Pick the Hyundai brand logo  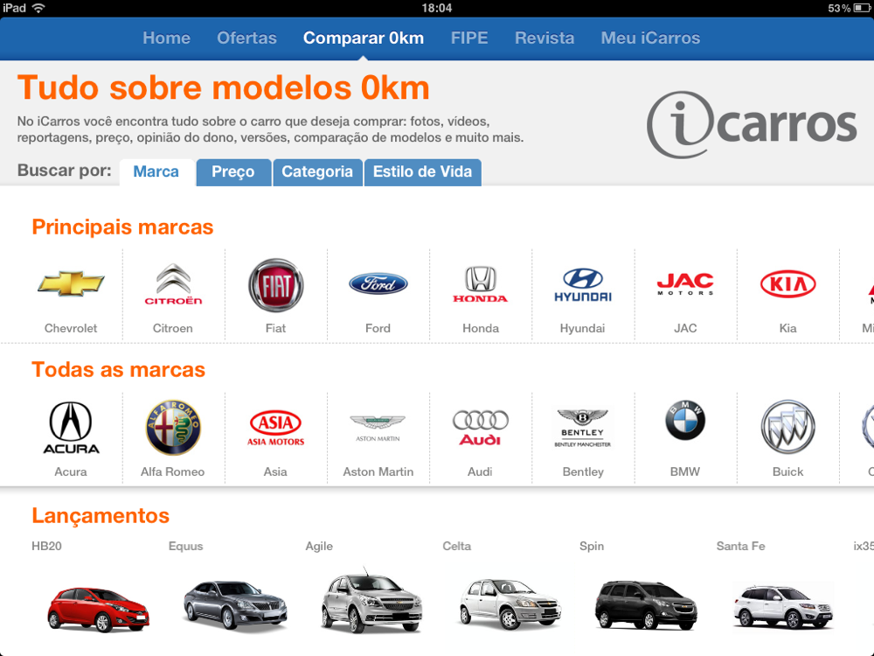pos(582,284)
